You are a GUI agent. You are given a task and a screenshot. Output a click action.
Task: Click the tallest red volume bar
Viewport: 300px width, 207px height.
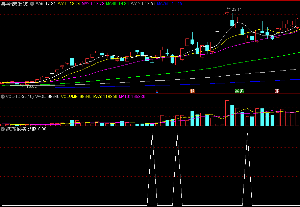point(227,113)
